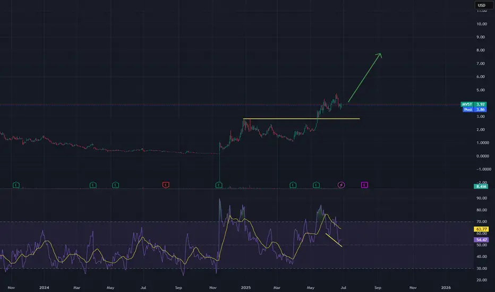Open the USD currency selector
This screenshot has height=292, width=495.
click(483, 5)
